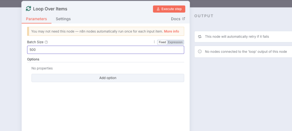Click the flask icon on Execute step

[158, 9]
